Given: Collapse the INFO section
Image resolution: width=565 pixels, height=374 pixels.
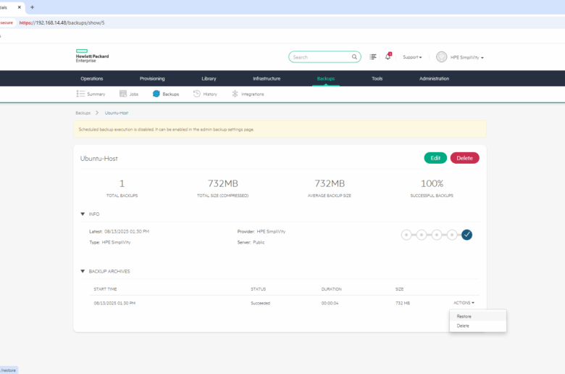Looking at the screenshot, I should [83, 214].
